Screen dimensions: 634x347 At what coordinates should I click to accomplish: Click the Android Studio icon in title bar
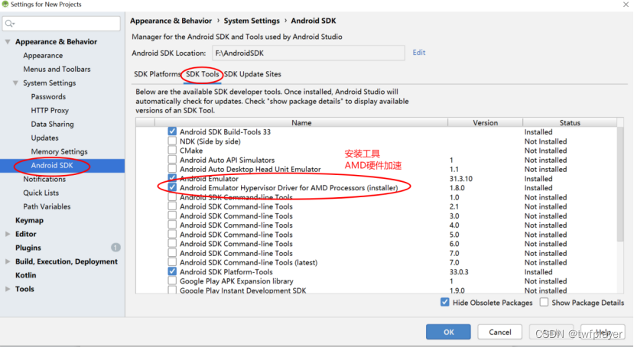click(x=5, y=4)
